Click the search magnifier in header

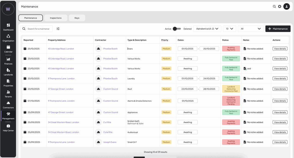click(x=274, y=7)
